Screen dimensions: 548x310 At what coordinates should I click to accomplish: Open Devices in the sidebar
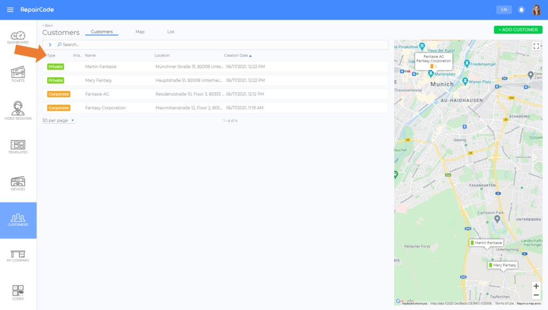18,184
